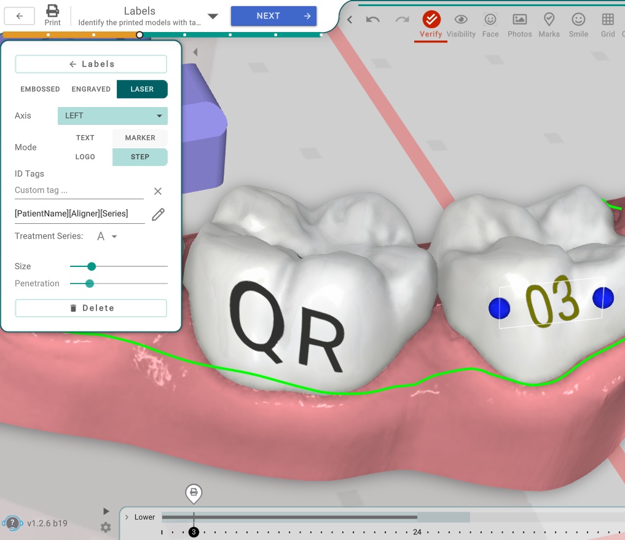Play the treatment animation
This screenshot has width=625, height=540.
106,511
